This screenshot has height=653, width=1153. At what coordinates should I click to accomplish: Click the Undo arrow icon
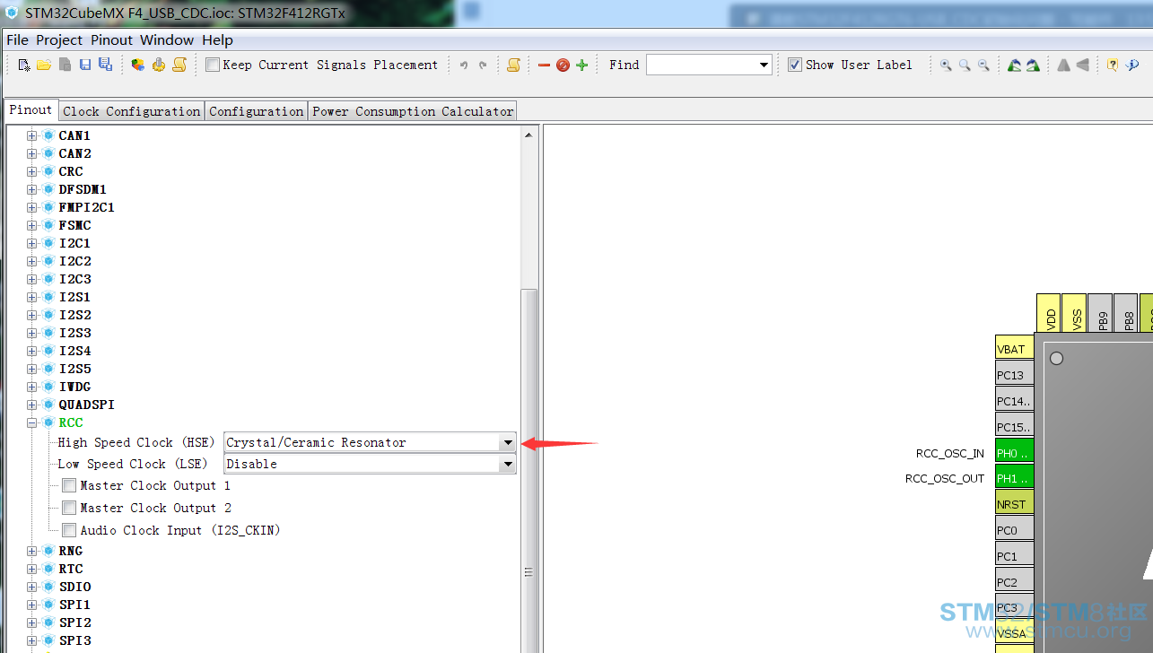(464, 65)
